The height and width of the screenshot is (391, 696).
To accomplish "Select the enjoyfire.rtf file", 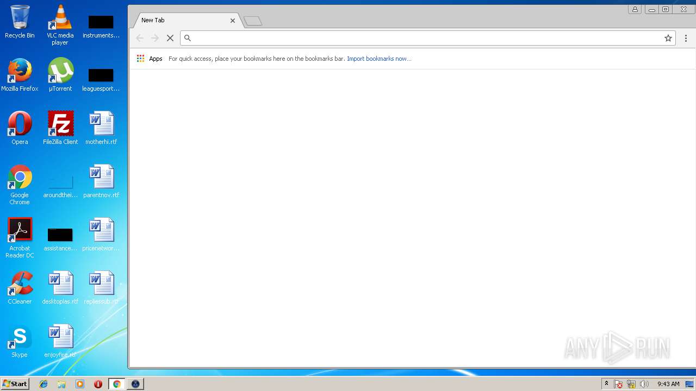I will point(60,341).
